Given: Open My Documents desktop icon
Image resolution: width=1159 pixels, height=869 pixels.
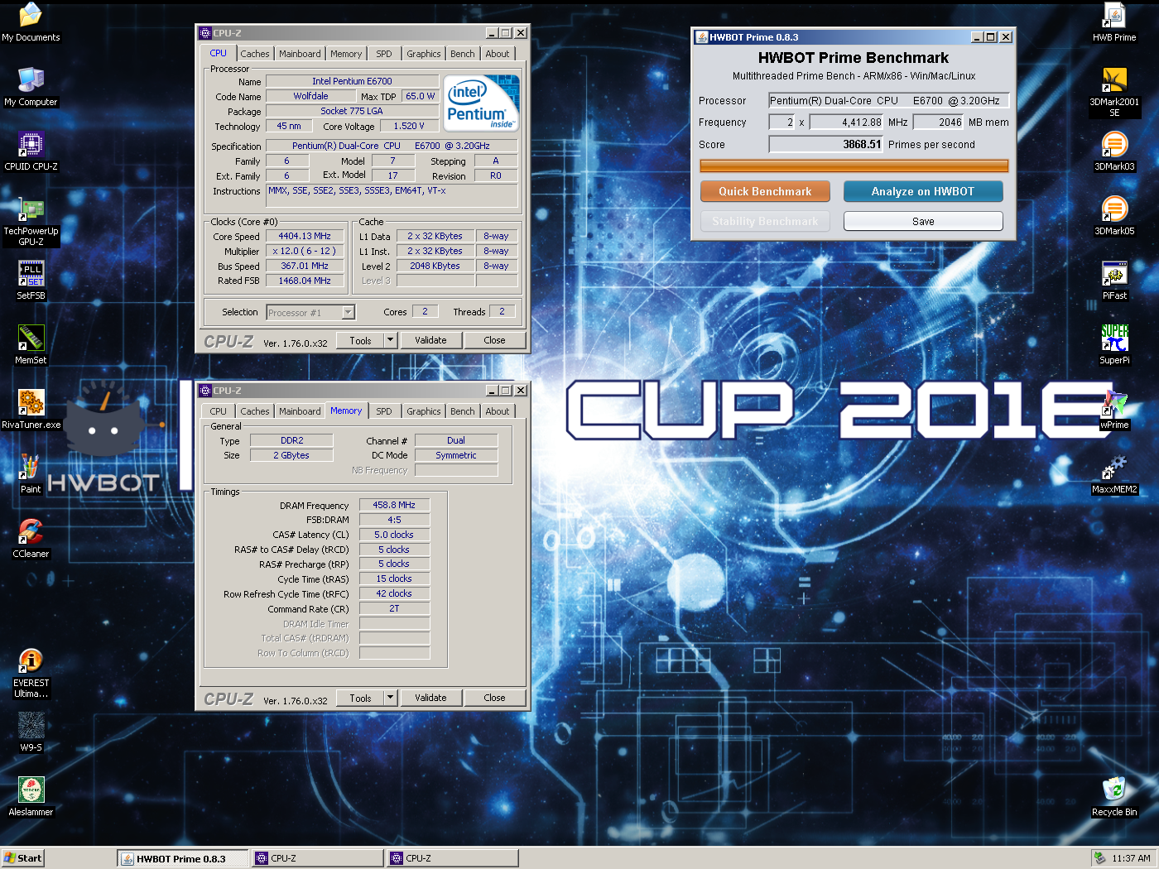Looking at the screenshot, I should point(31,22).
